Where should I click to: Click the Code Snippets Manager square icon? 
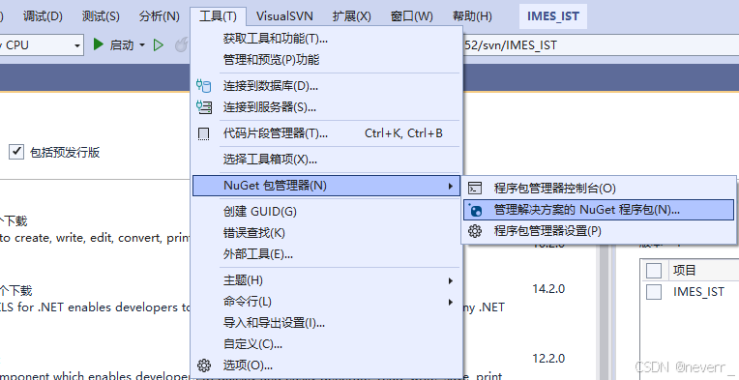pos(203,133)
